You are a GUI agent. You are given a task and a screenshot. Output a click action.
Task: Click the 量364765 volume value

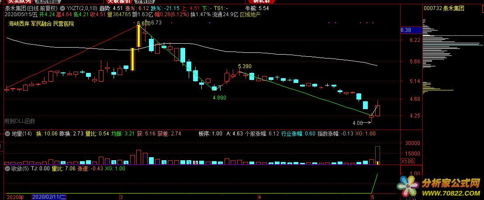[119, 14]
